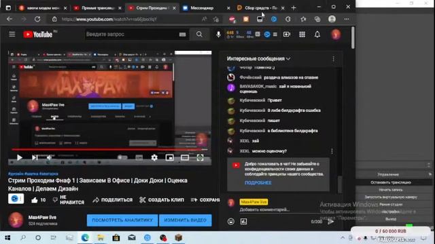The height and width of the screenshot is (244, 435).
Task: Open browser Collections icon
Action: pyautogui.click(x=317, y=19)
